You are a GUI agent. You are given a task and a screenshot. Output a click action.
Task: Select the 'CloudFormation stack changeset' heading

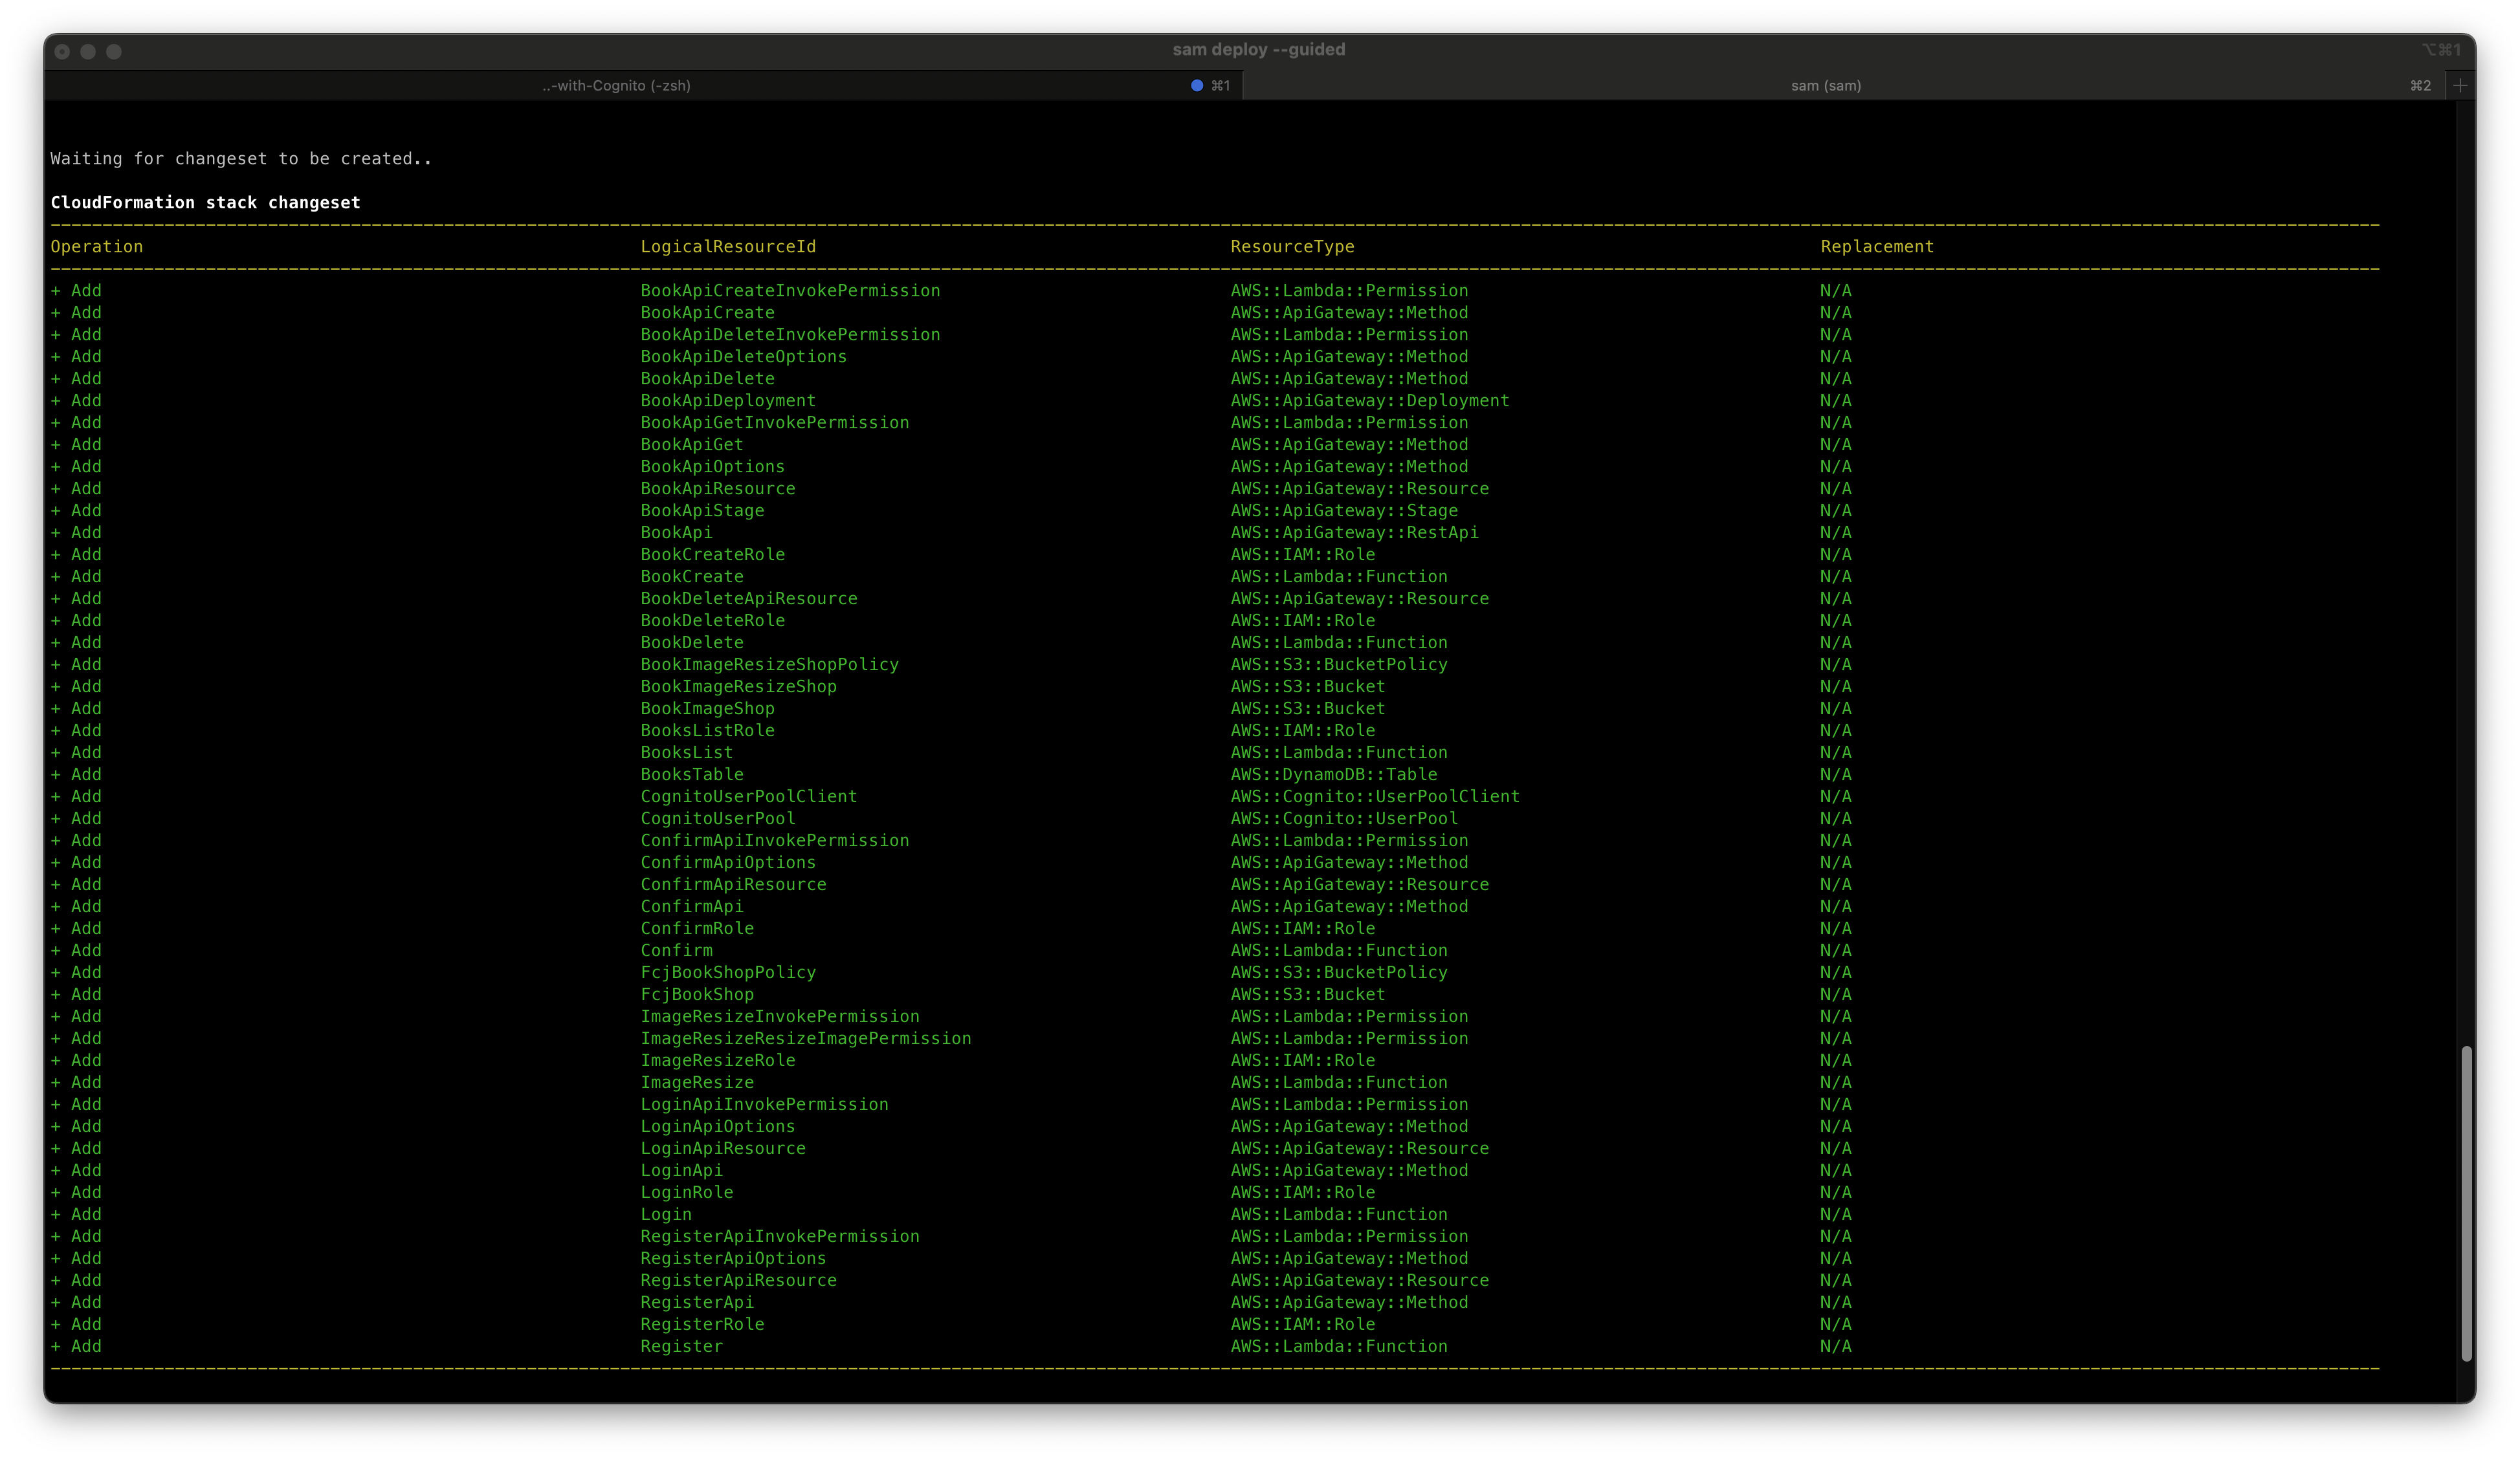[205, 203]
